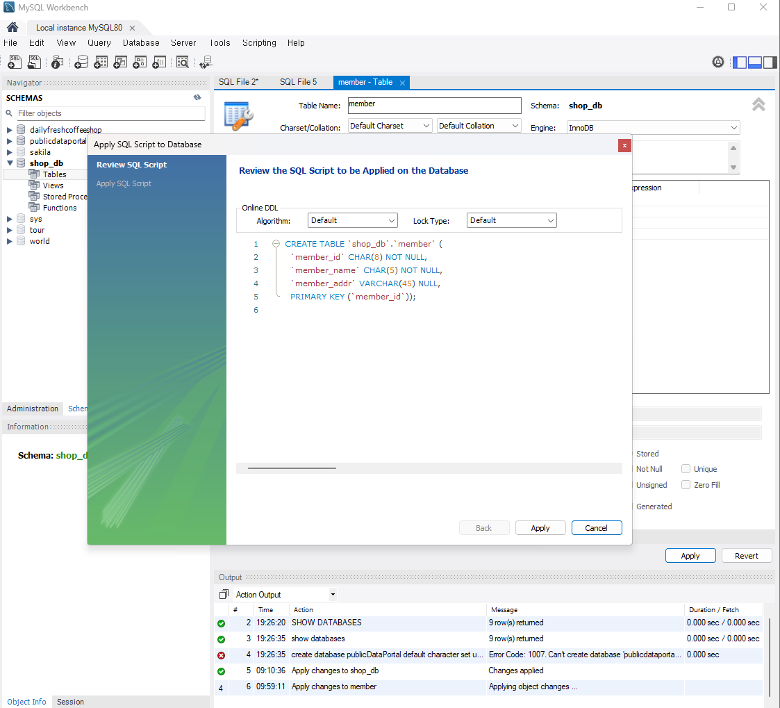Switch to the SQL File 2* tab
This screenshot has height=708, width=780.
point(239,82)
